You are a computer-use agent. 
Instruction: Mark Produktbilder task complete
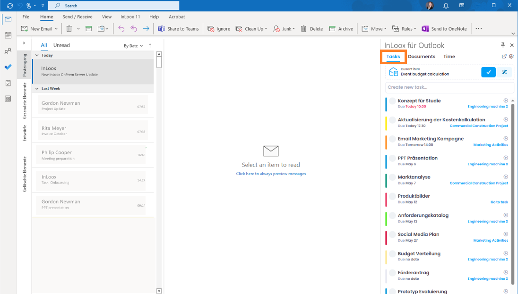coord(392,196)
